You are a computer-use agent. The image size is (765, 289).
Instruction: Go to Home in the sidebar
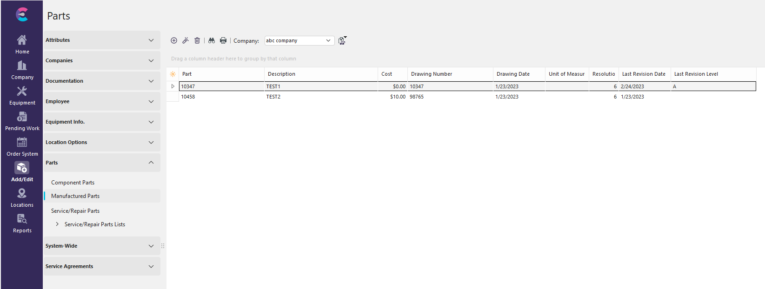point(22,44)
